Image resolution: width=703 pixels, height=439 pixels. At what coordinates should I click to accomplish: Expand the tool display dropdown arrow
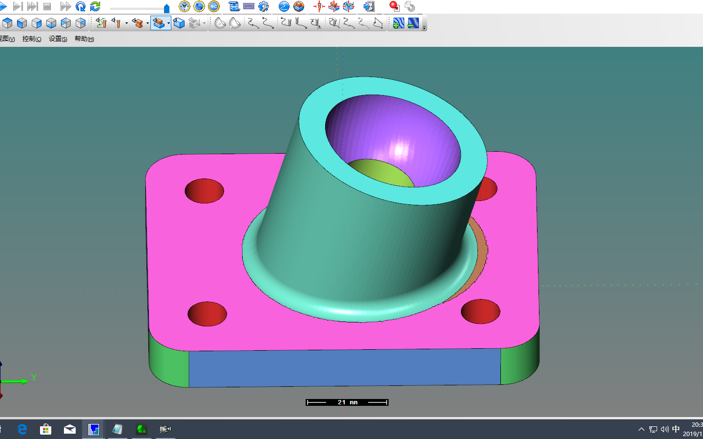tap(126, 23)
